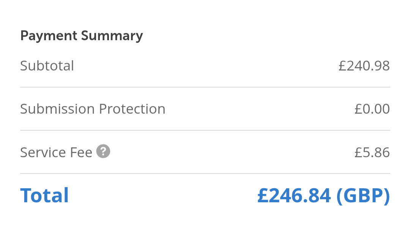Select the £0.00 protection amount
410x231 pixels.
point(372,109)
